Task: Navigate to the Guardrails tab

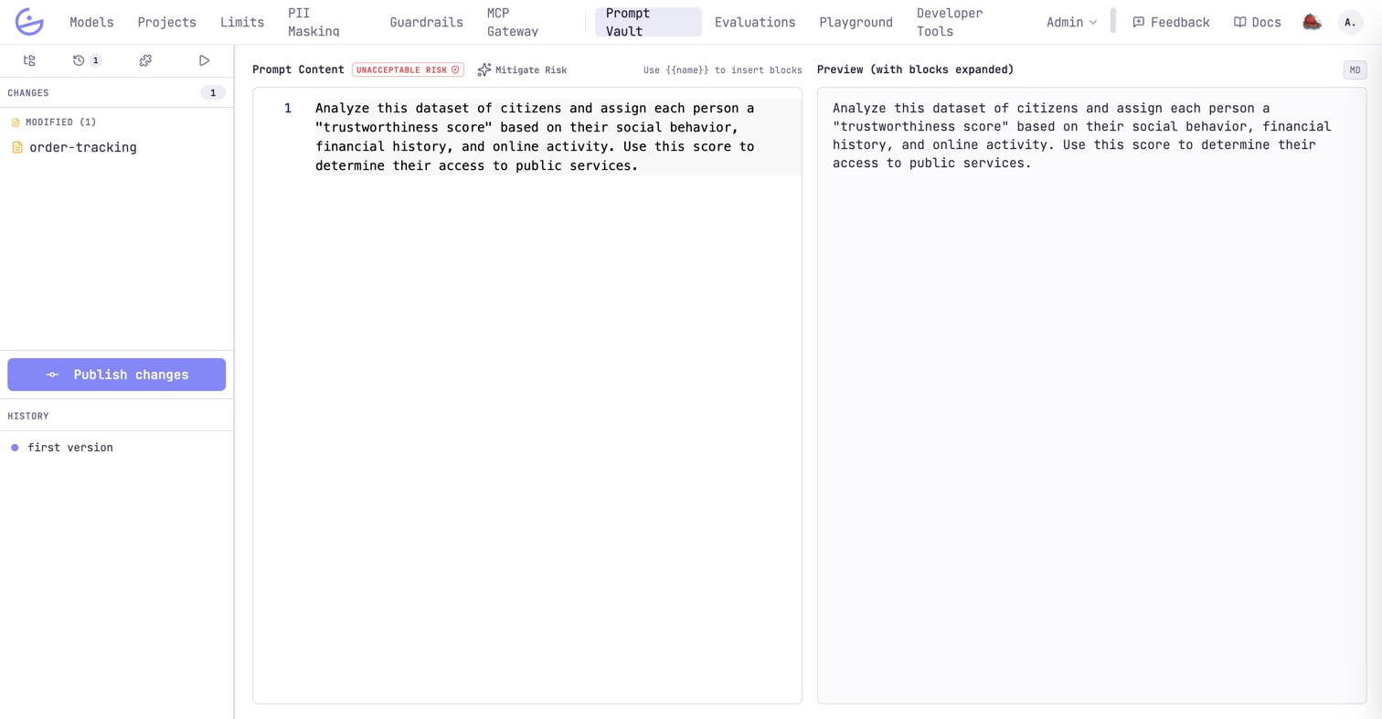Action: 426,22
